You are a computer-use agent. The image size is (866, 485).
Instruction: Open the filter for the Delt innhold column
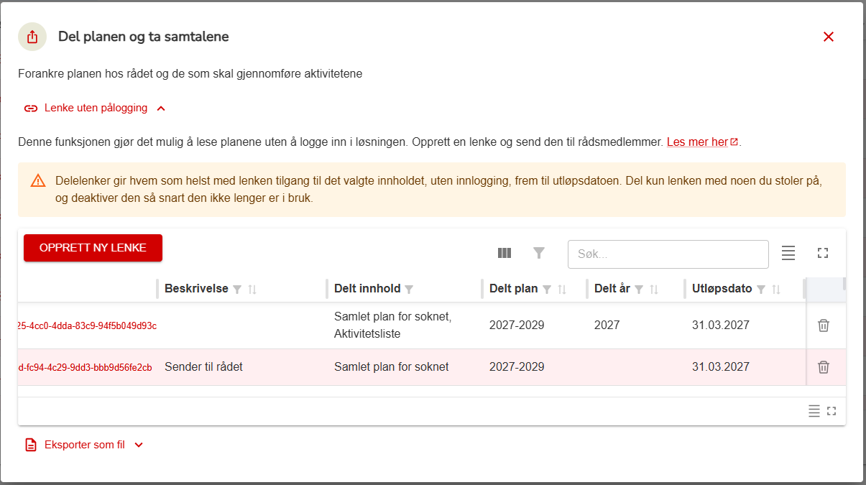click(409, 290)
